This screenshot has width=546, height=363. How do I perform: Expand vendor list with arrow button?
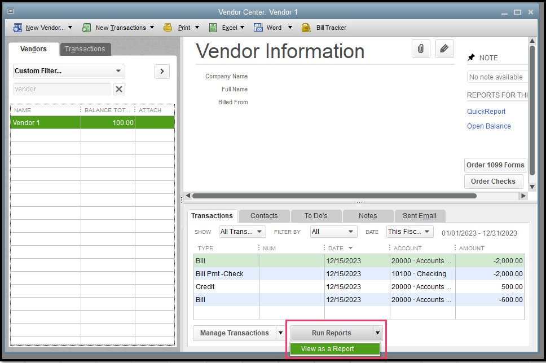coord(162,72)
